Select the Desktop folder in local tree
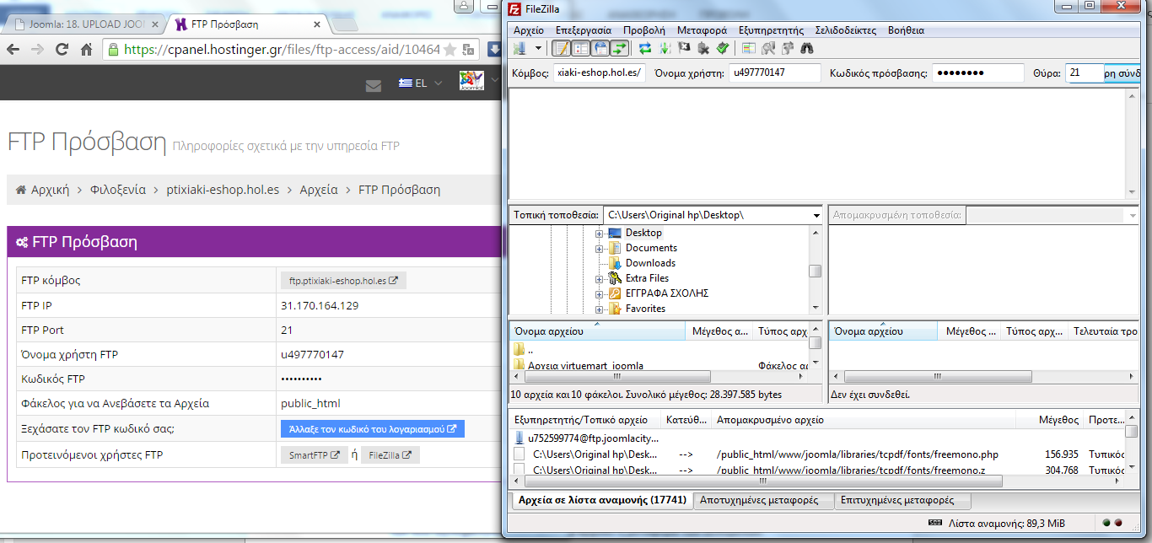 [x=643, y=233]
